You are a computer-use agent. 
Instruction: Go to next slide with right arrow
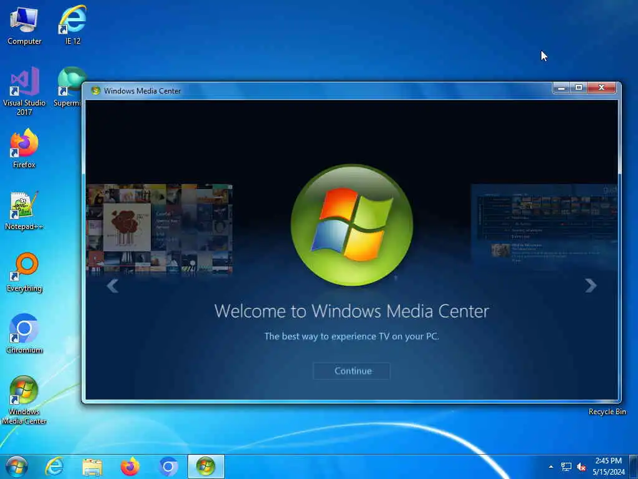pos(591,286)
